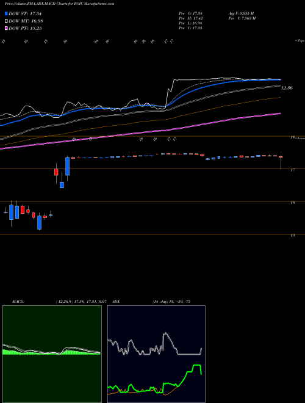Click the blue DOW ST legend swatch
The width and height of the screenshot is (305, 403).
tap(7, 13)
